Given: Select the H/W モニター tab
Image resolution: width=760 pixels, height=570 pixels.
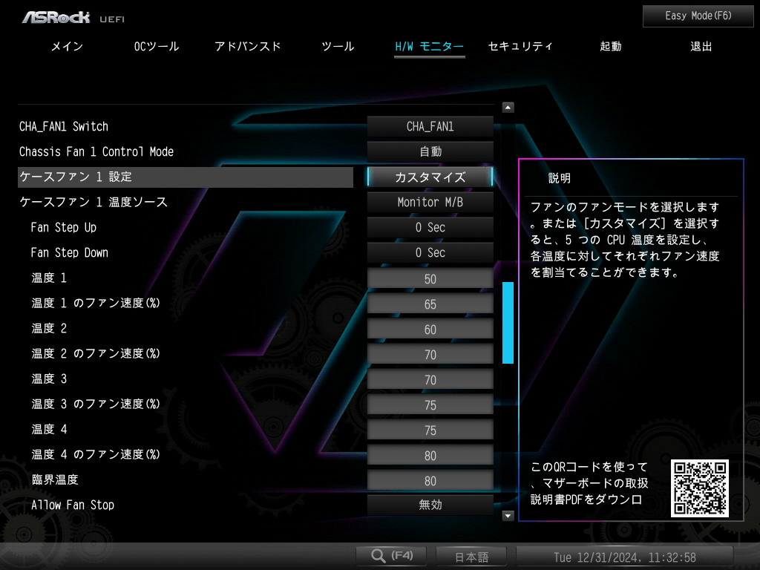Looking at the screenshot, I should (x=430, y=47).
